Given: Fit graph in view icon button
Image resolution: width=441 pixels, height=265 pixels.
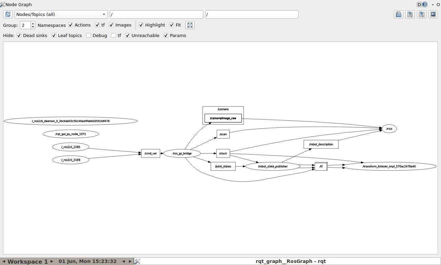Looking at the screenshot, I should tap(190, 25).
